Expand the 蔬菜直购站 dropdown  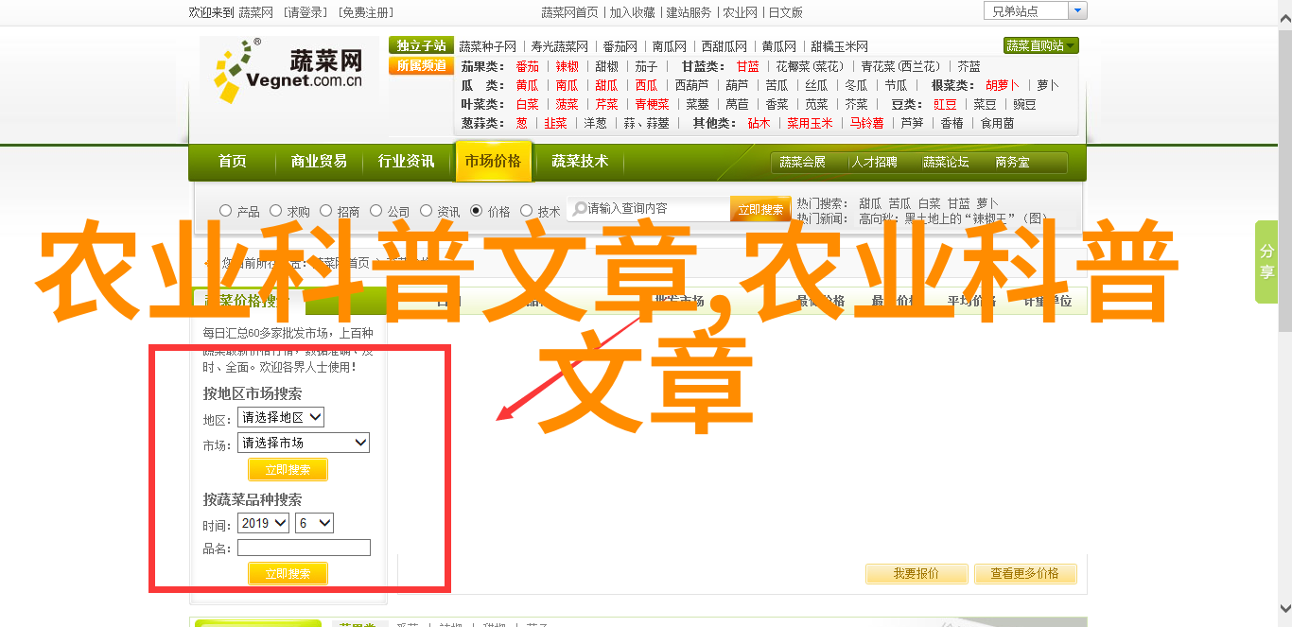1040,45
